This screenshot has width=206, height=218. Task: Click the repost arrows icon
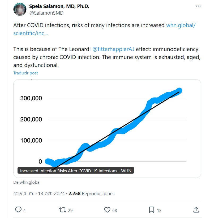[x=62, y=210]
